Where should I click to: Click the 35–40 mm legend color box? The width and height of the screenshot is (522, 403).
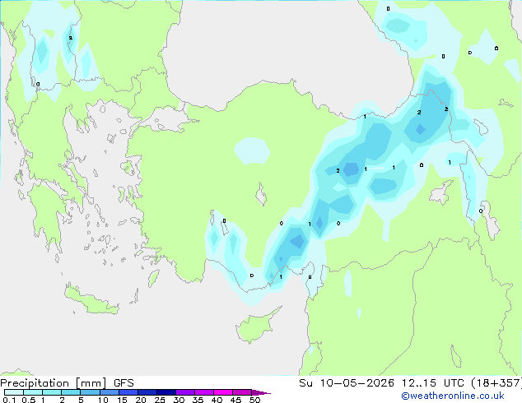pos(204,392)
